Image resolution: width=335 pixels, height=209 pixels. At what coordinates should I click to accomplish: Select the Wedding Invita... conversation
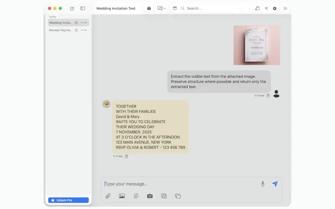tap(68, 23)
